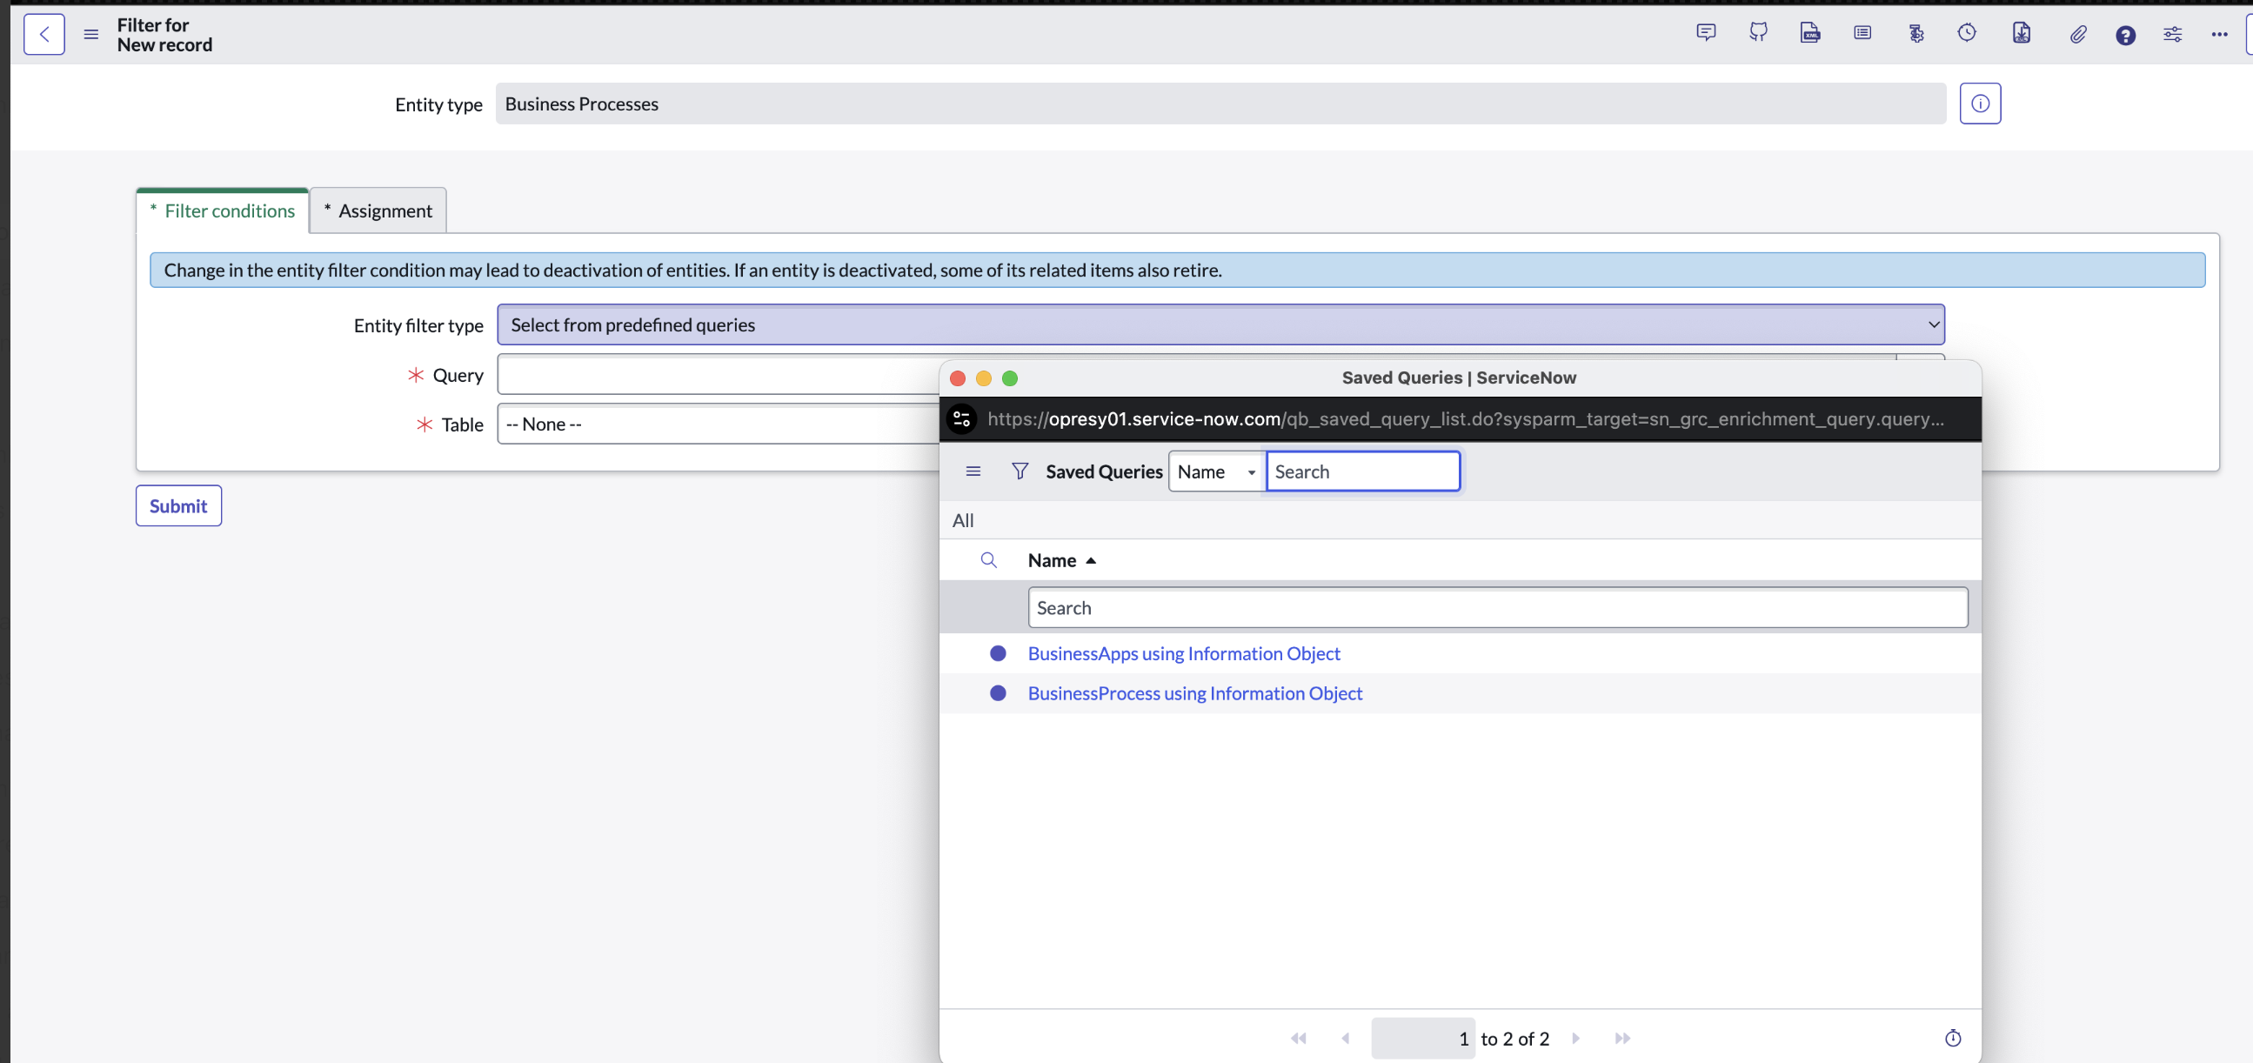Open more options ellipsis in header
Screen dimensions: 2253x1063
pyautogui.click(x=2220, y=34)
